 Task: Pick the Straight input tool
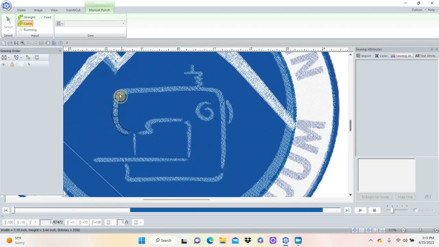click(x=27, y=17)
